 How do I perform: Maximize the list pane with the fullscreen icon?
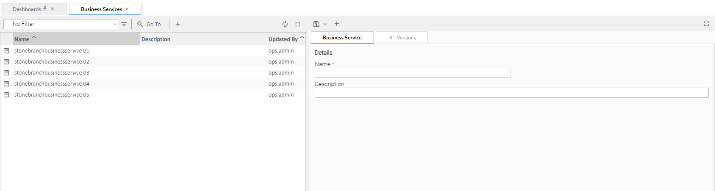click(x=298, y=24)
